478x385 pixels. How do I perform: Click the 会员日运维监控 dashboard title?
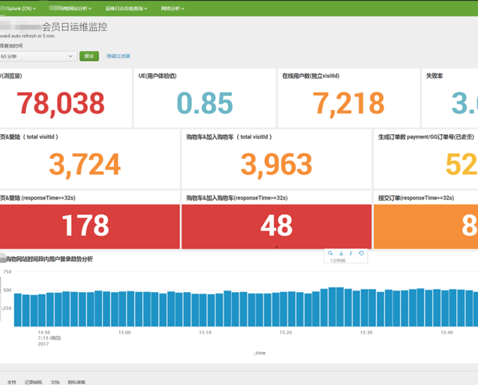click(x=74, y=27)
